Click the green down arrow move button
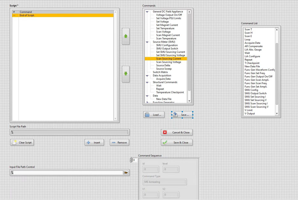This screenshot has height=200, width=298. (x=125, y=74)
